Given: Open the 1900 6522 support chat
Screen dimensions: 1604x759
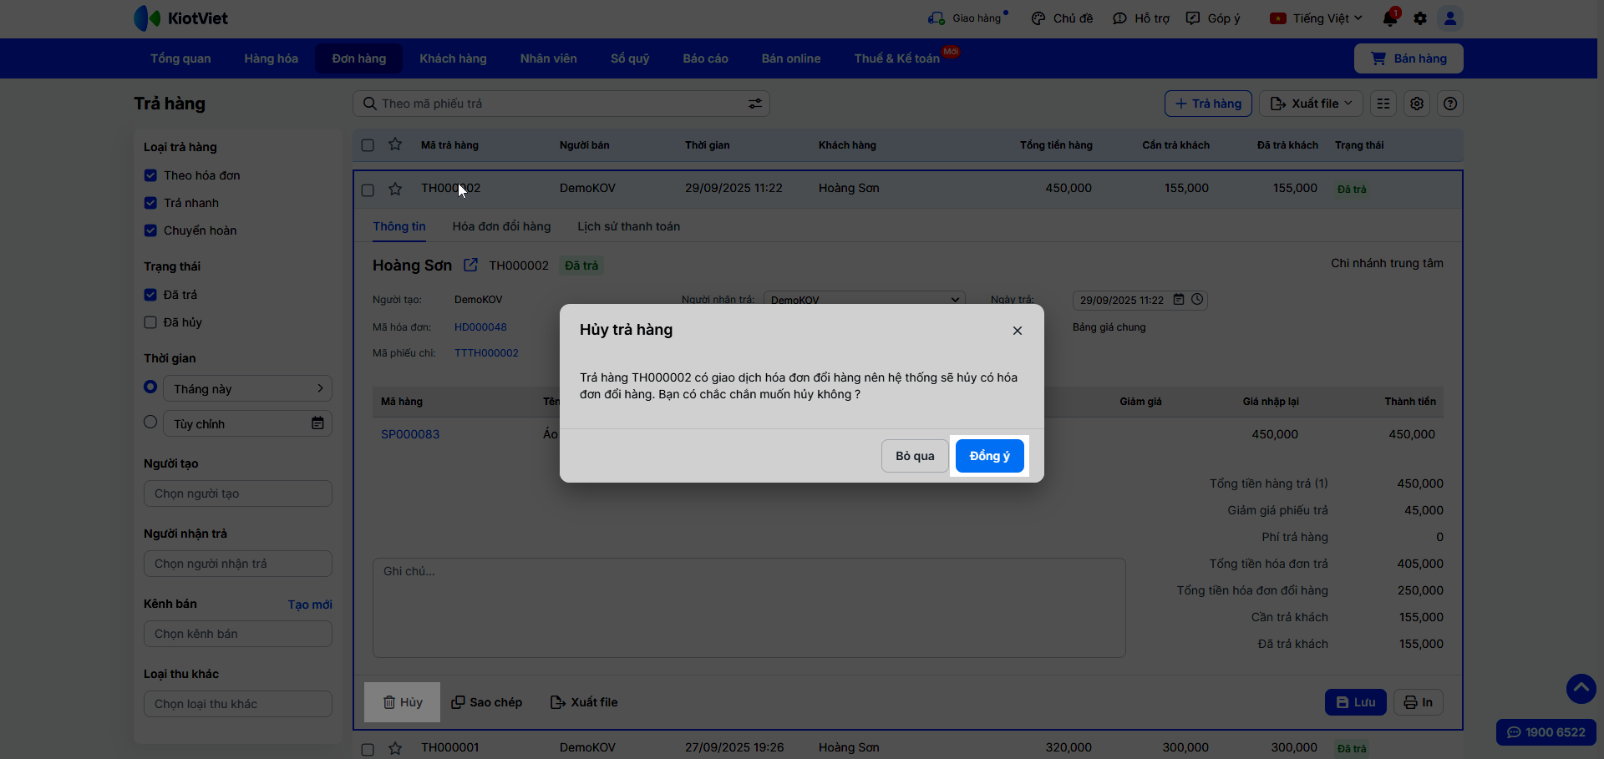Looking at the screenshot, I should (x=1546, y=732).
